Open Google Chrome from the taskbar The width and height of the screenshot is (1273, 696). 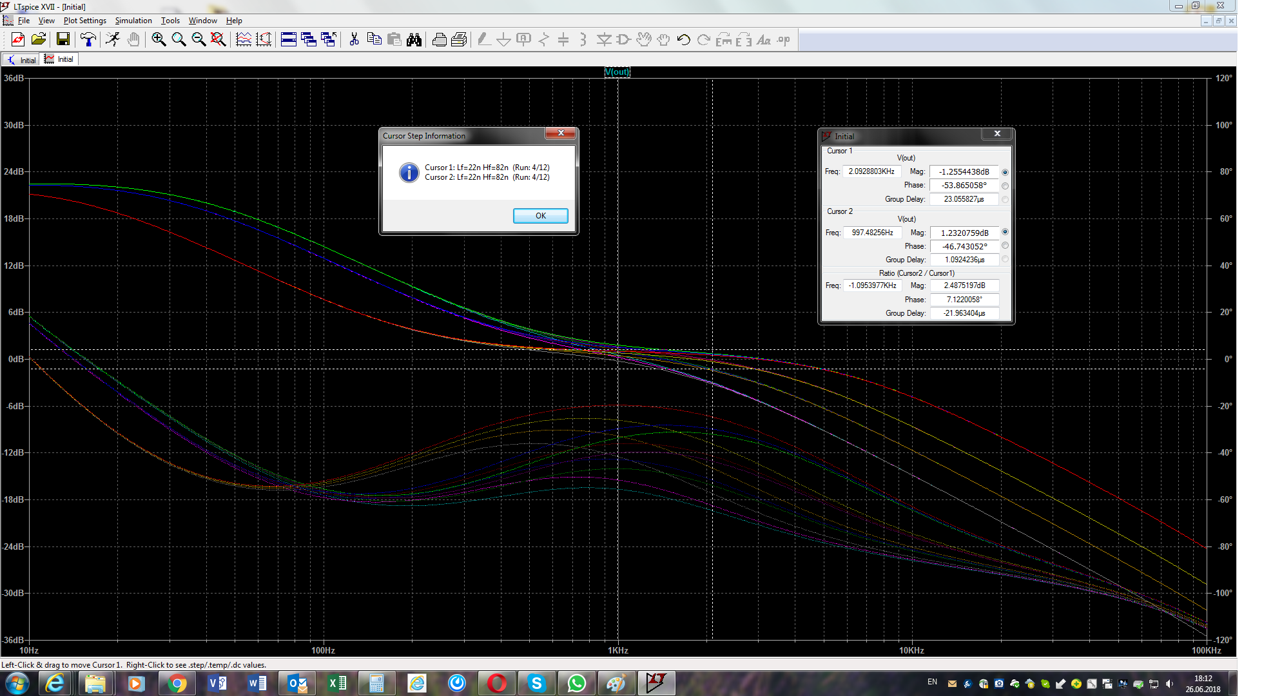(x=177, y=683)
